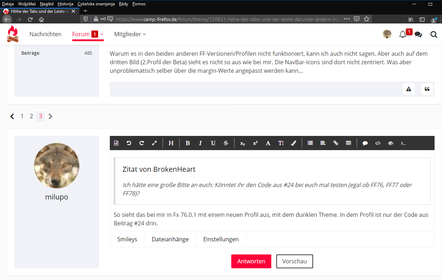This screenshot has height=280, width=442.
Task: Open the font size option
Action: click(x=281, y=143)
